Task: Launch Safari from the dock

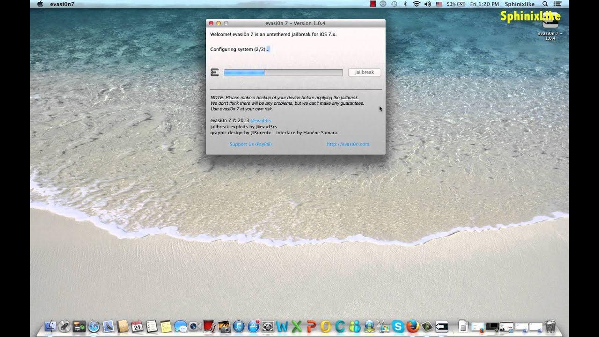Action: pos(94,326)
